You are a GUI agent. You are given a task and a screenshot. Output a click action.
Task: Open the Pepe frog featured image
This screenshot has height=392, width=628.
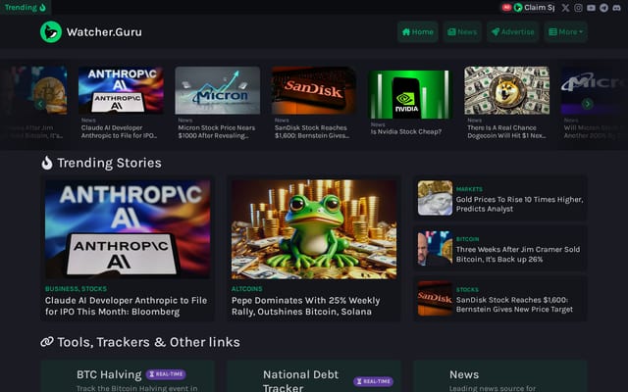[x=314, y=229]
